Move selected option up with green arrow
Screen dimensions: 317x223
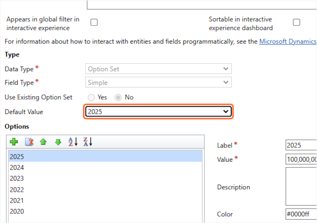(43, 142)
